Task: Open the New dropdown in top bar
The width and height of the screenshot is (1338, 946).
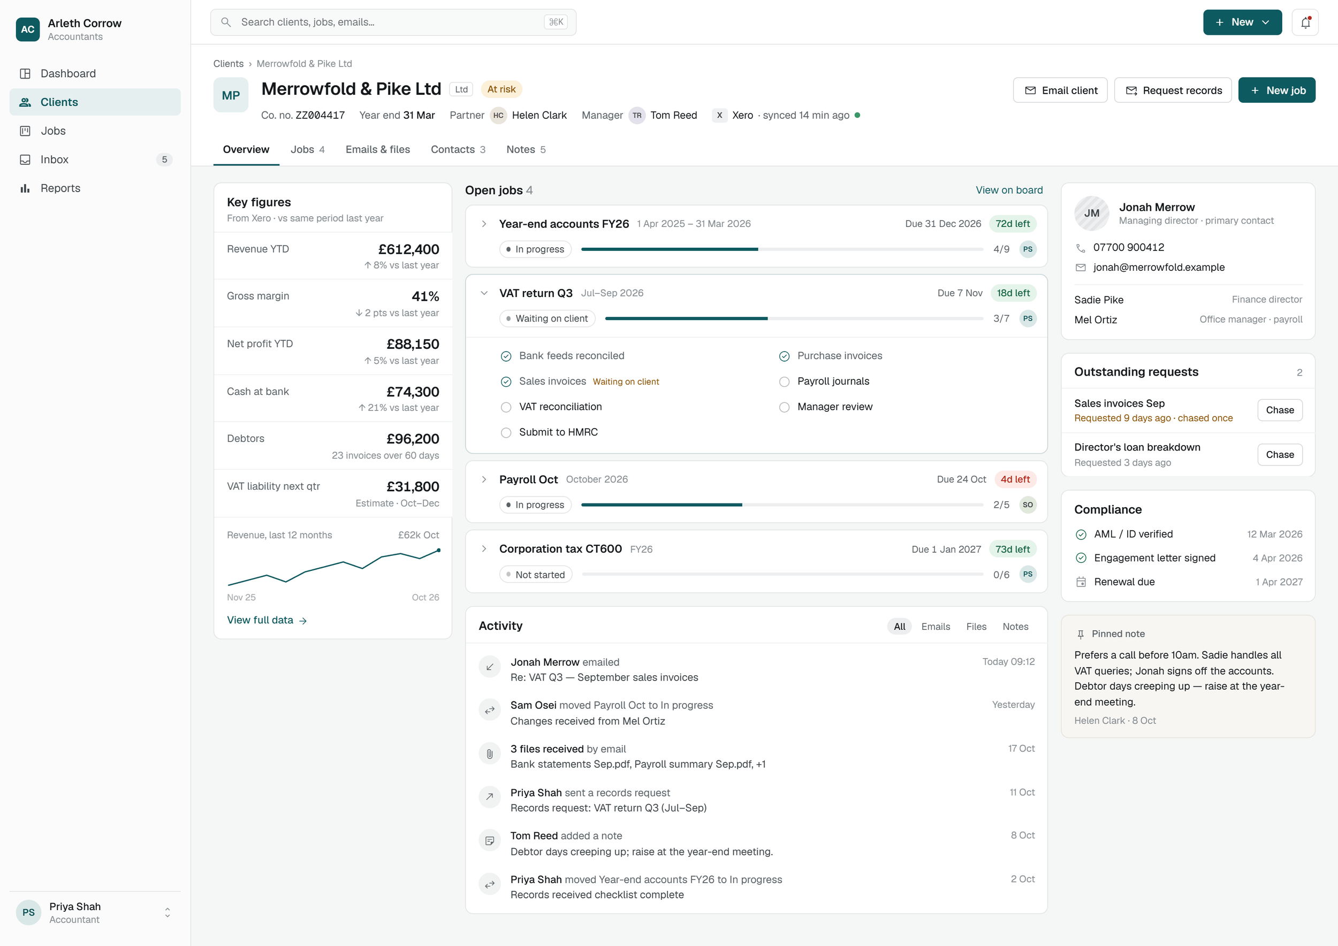Action: coord(1242,22)
